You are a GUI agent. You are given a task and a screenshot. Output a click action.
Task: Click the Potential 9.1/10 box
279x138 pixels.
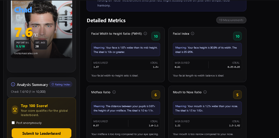click(x=23, y=45)
